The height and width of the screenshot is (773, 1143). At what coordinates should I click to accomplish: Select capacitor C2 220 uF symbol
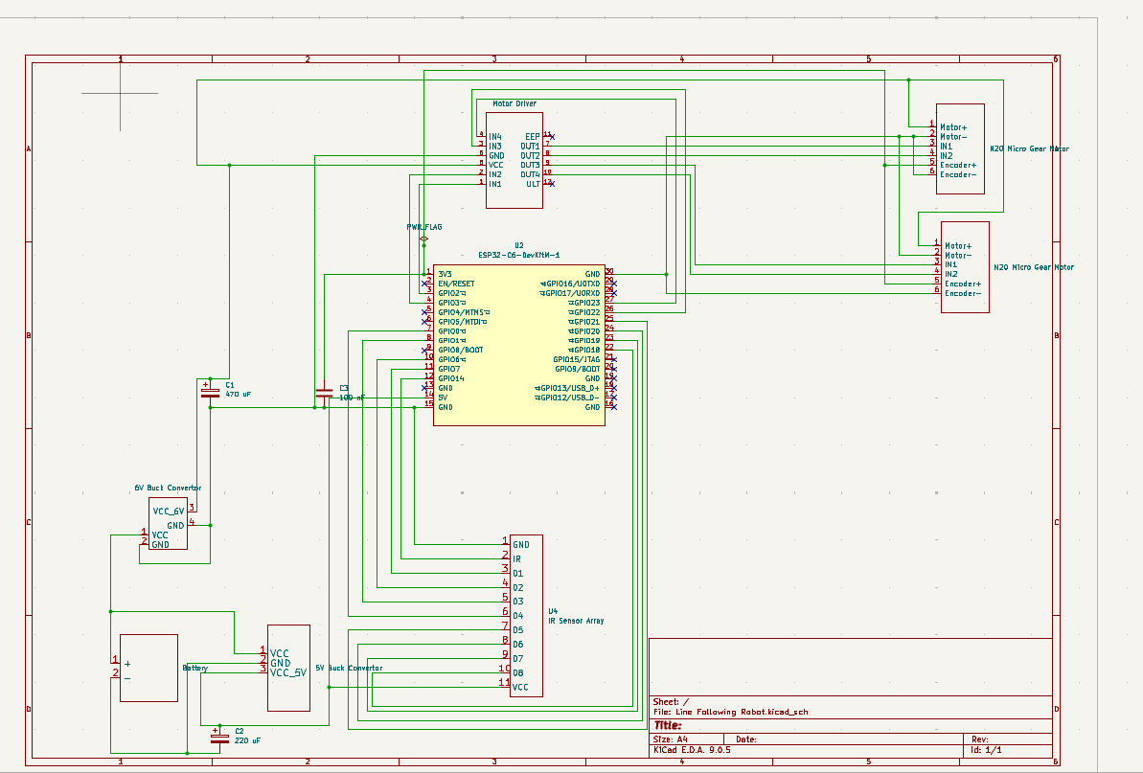click(219, 736)
